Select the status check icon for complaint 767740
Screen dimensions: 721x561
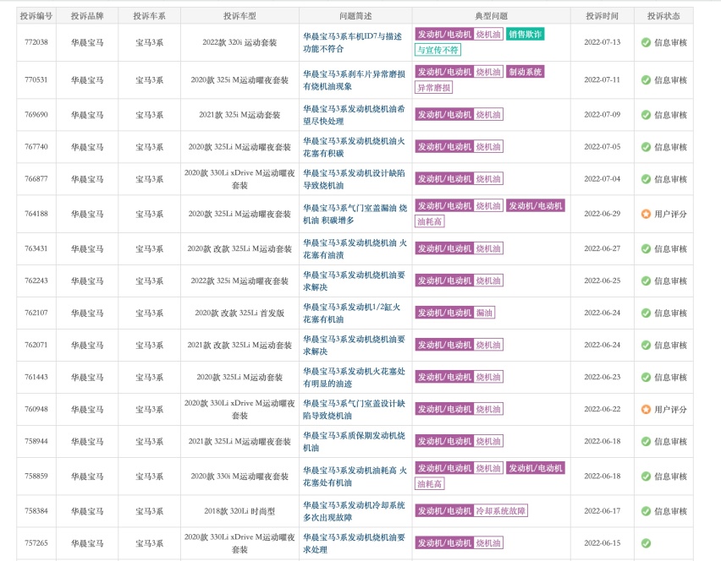coord(646,147)
